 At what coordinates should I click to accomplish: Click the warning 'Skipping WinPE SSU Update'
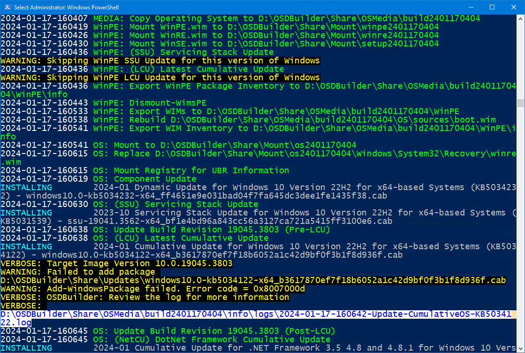(160, 61)
